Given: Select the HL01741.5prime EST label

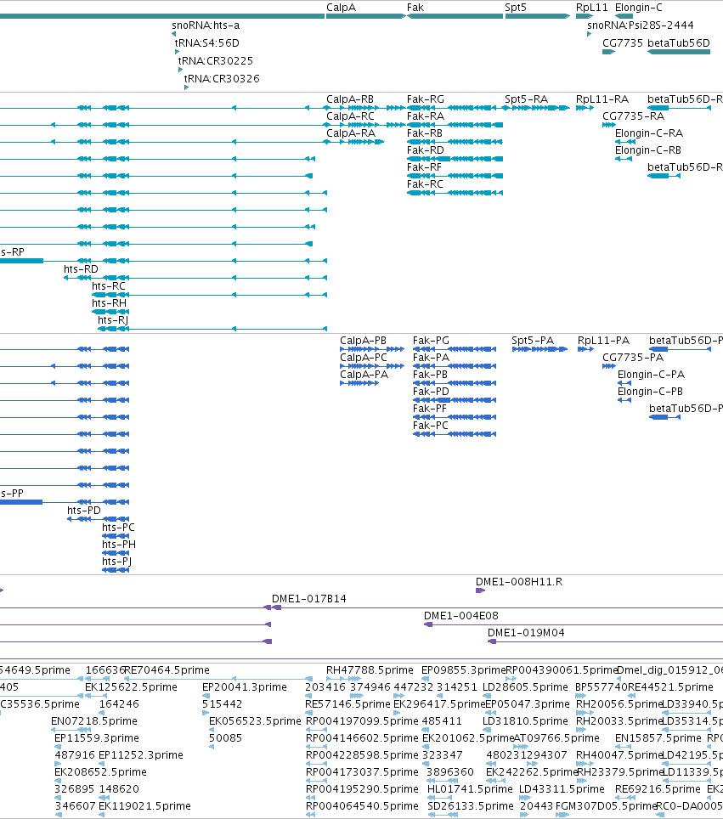Looking at the screenshot, I should pos(470,789).
